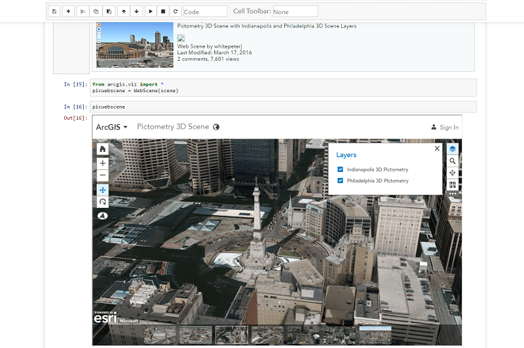Close the Layers panel

[437, 148]
